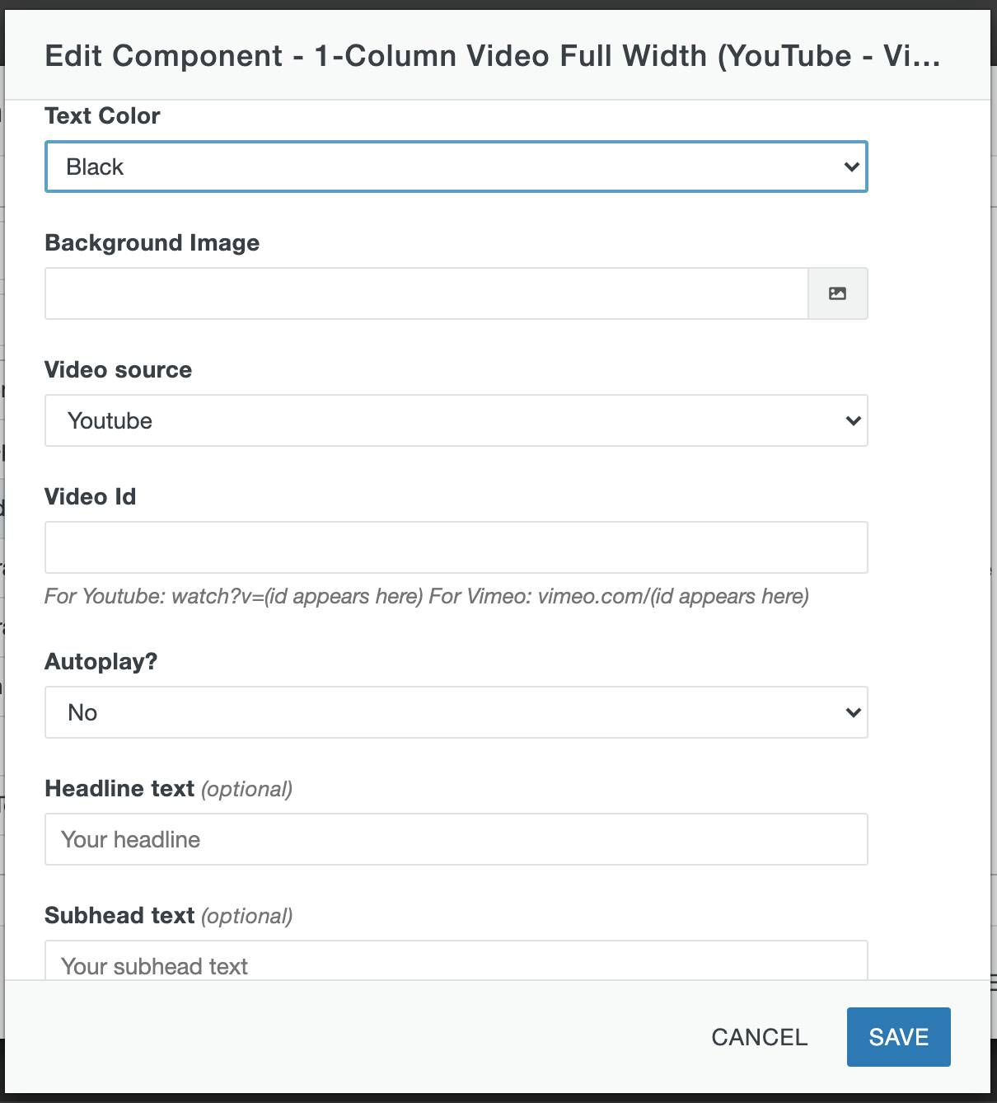Screen dimensions: 997x1103
Task: Open the Video source dropdown showing Youtube
Action: (456, 420)
